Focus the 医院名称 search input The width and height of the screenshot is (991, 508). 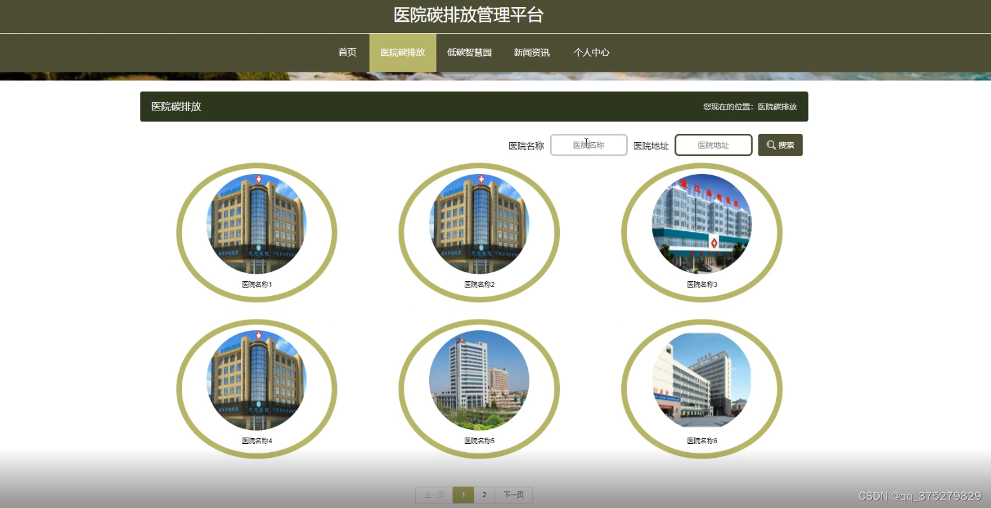(588, 145)
